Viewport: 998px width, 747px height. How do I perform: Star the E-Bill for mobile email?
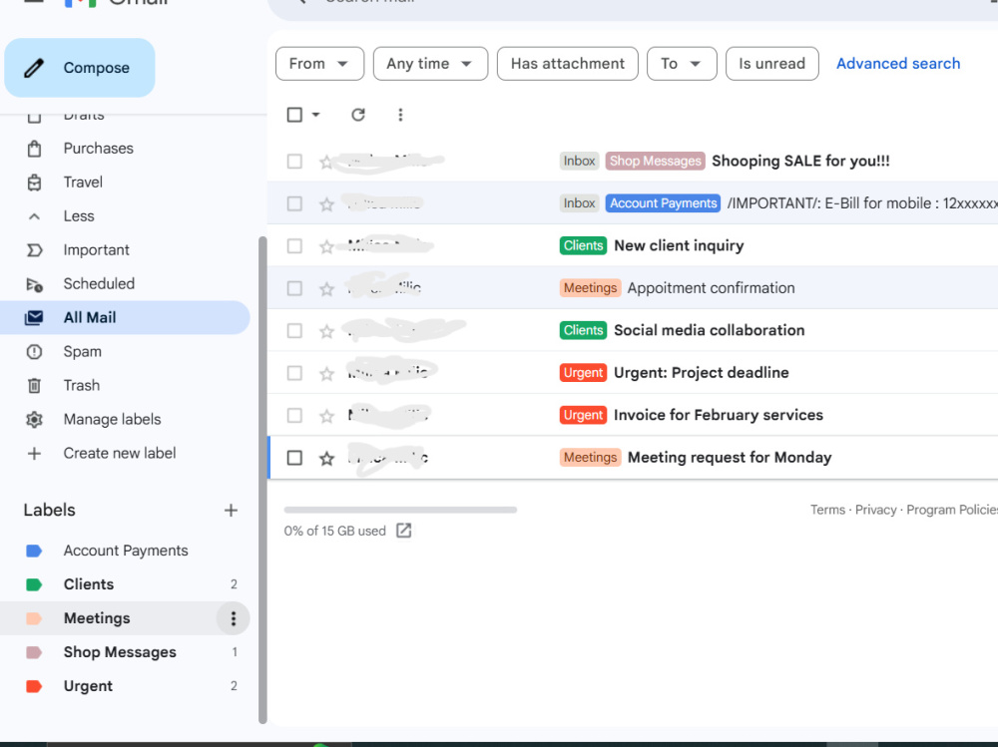pos(326,204)
